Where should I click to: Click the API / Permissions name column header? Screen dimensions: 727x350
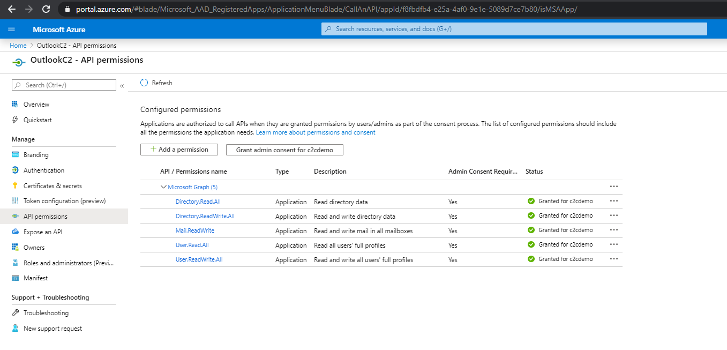193,172
